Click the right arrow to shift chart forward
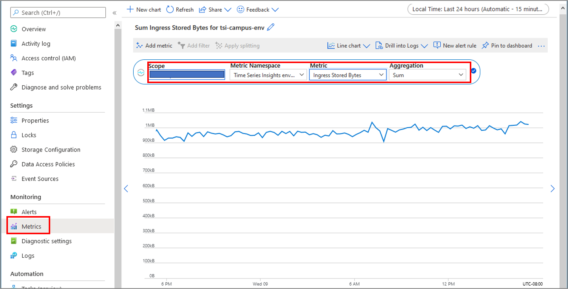Screen dimensions: 568x289 pos(553,189)
